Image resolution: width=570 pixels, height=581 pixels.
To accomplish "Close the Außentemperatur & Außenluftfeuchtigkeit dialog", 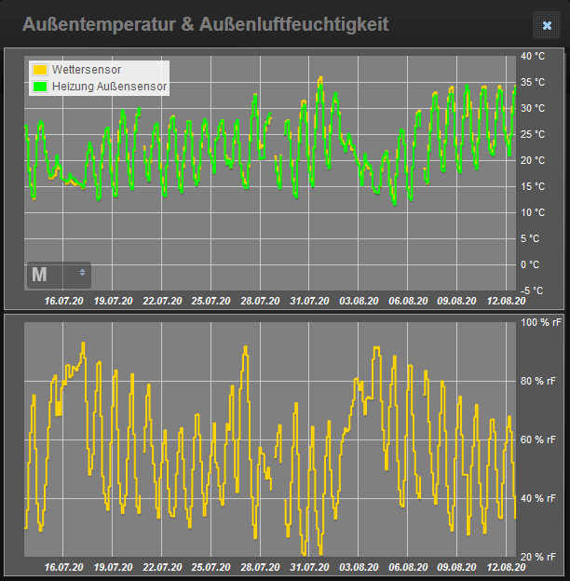I will [547, 25].
